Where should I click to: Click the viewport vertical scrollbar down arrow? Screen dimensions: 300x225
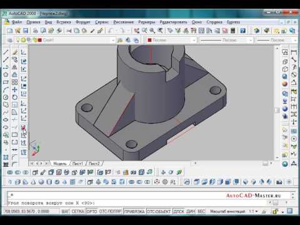pyautogui.click(x=277, y=157)
